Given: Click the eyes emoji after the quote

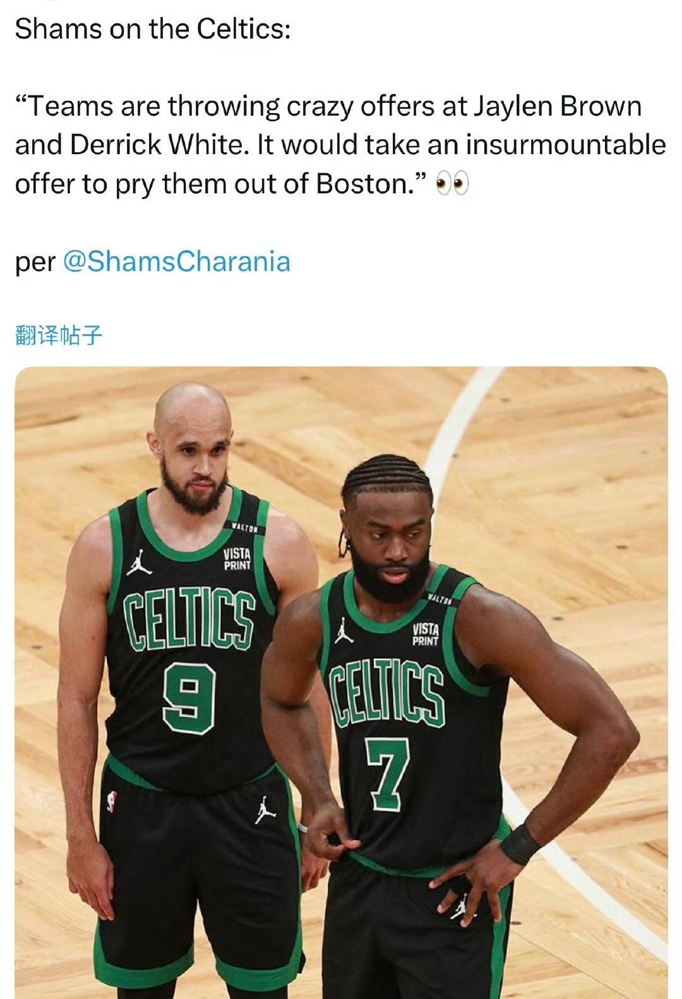Looking at the screenshot, I should click(x=453, y=185).
